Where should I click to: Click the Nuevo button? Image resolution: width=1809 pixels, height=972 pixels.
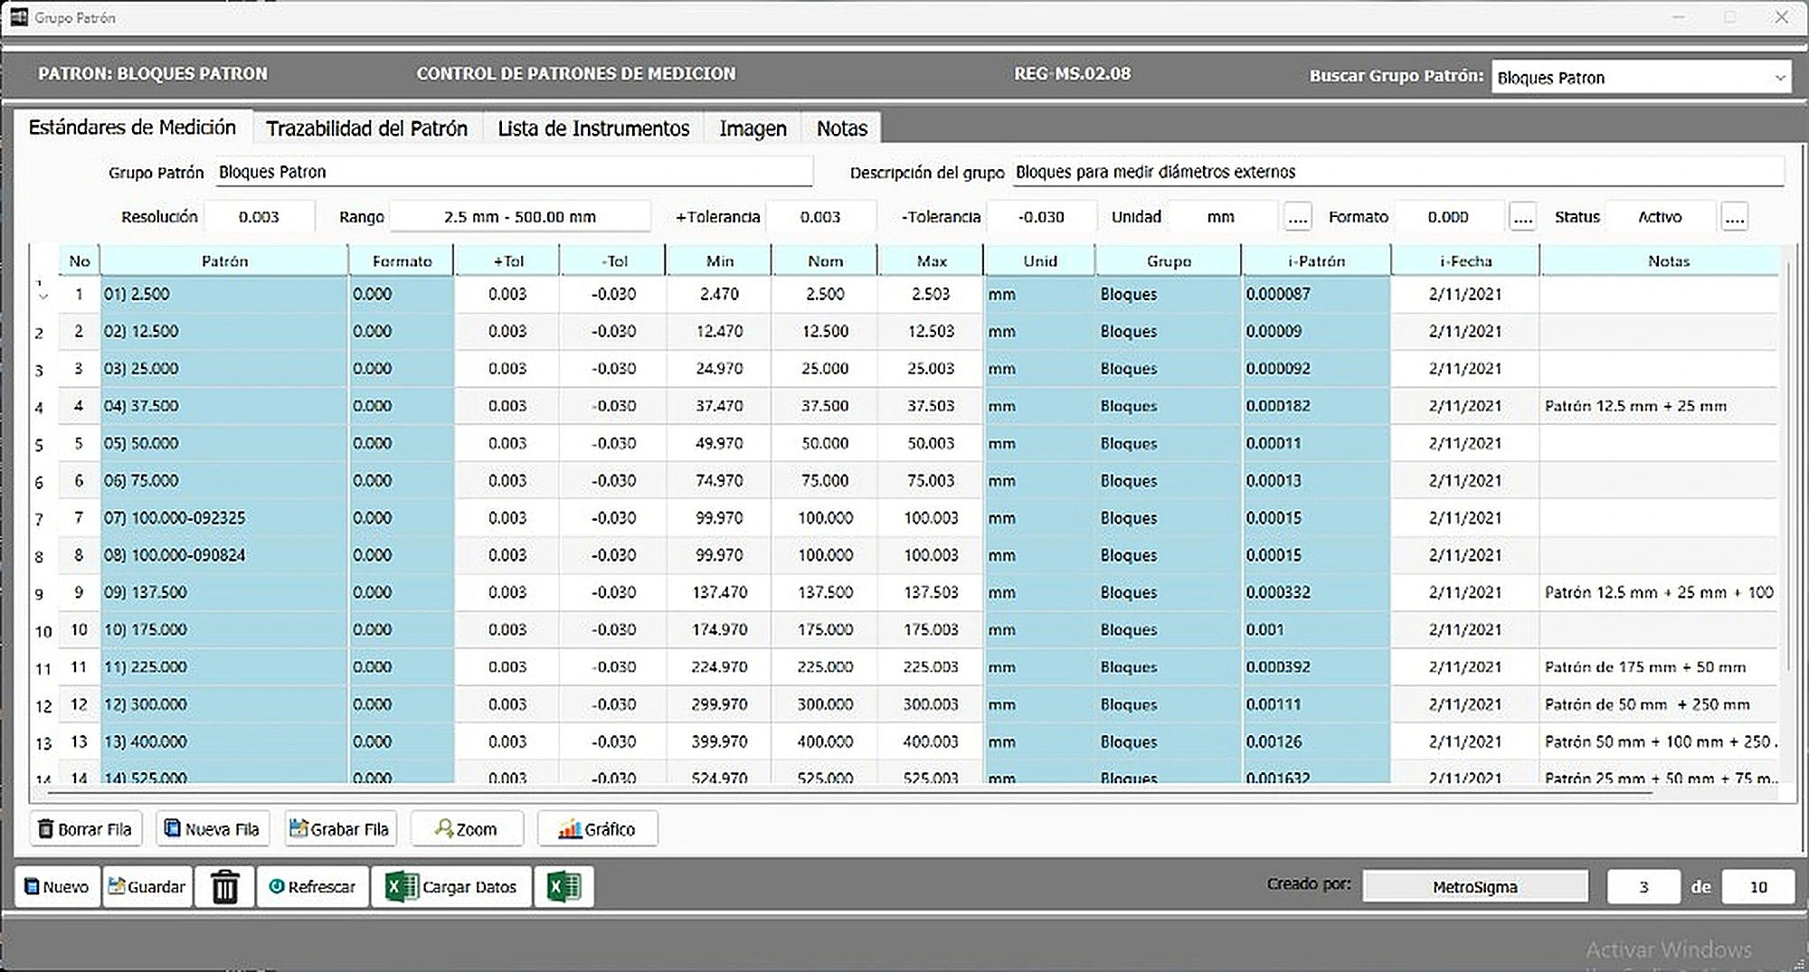click(57, 887)
